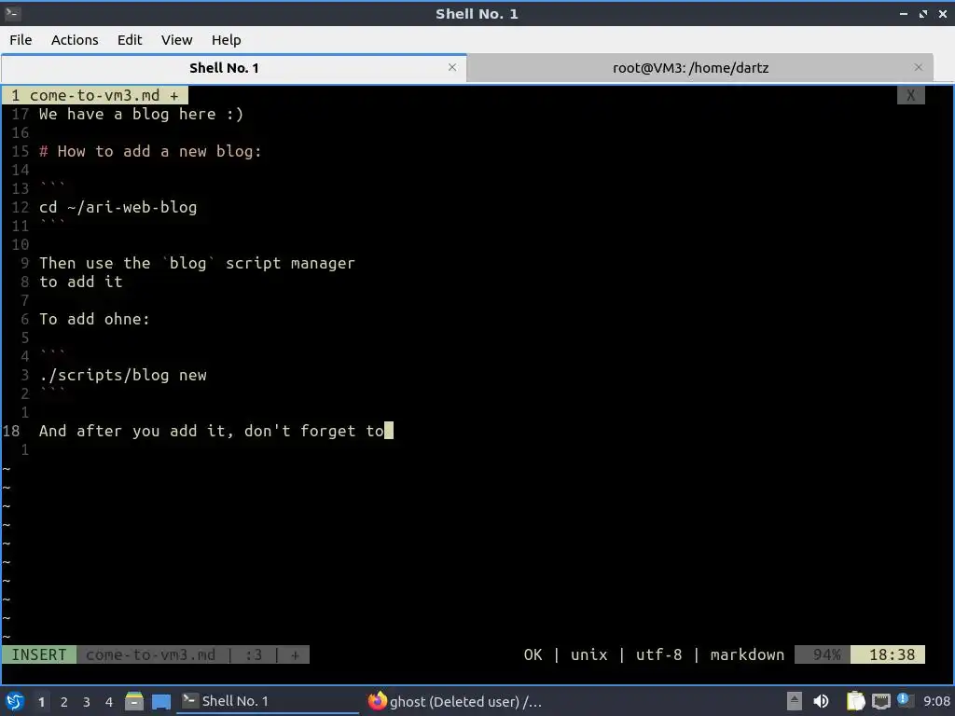Image resolution: width=955 pixels, height=716 pixels.
Task: Close the root@VM3: /home/dartz tab
Action: pyautogui.click(x=919, y=67)
